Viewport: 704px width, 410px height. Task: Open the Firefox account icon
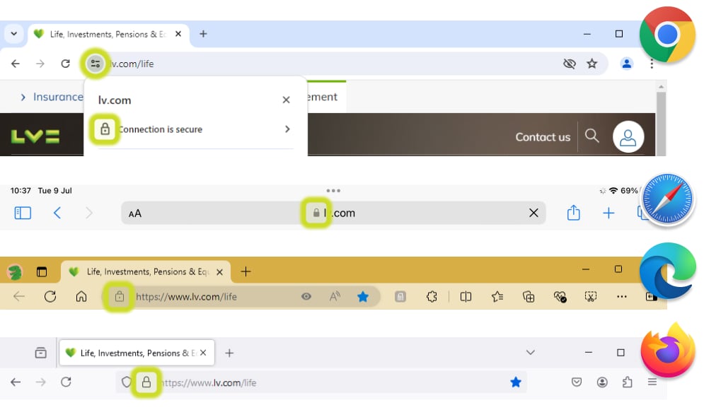coord(602,382)
